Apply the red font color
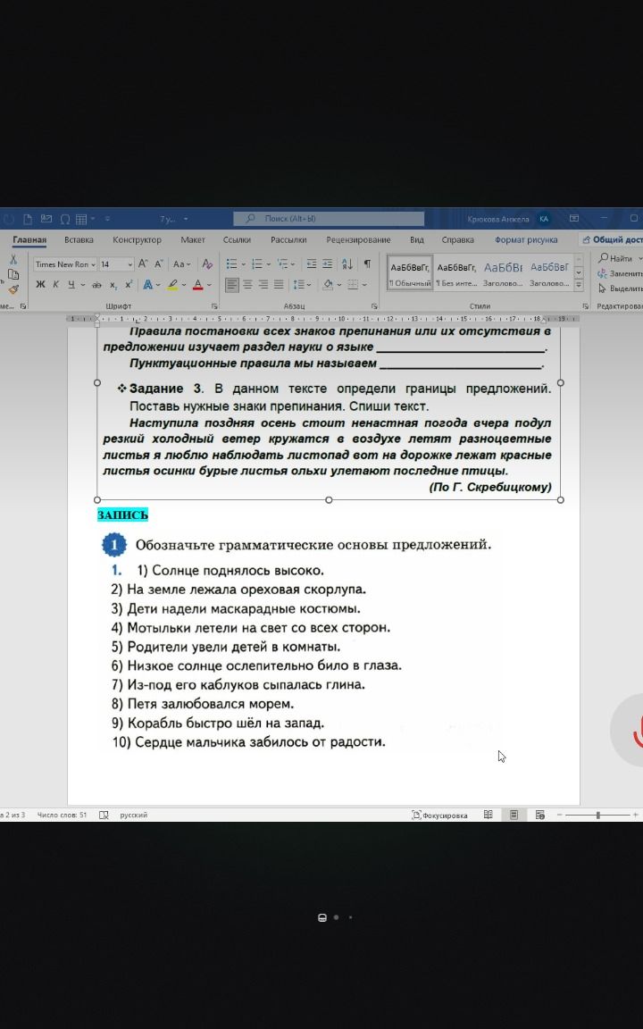The image size is (643, 1029). point(198,284)
